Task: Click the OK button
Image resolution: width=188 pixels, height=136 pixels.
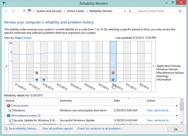Action: pos(175,129)
